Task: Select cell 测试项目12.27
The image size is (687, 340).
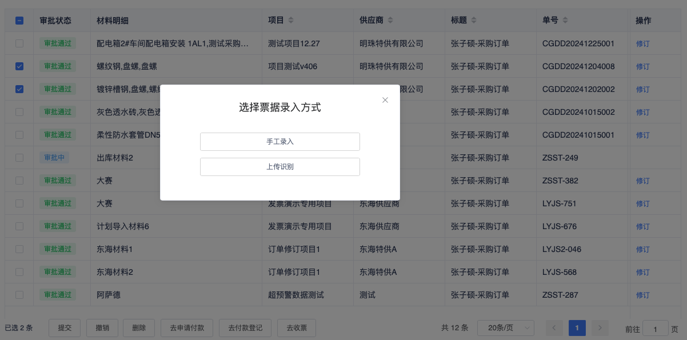Action: (x=294, y=43)
